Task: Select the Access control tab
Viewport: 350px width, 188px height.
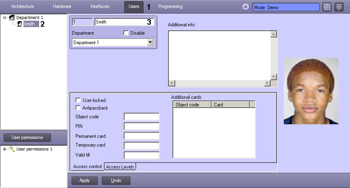Action: [87, 166]
